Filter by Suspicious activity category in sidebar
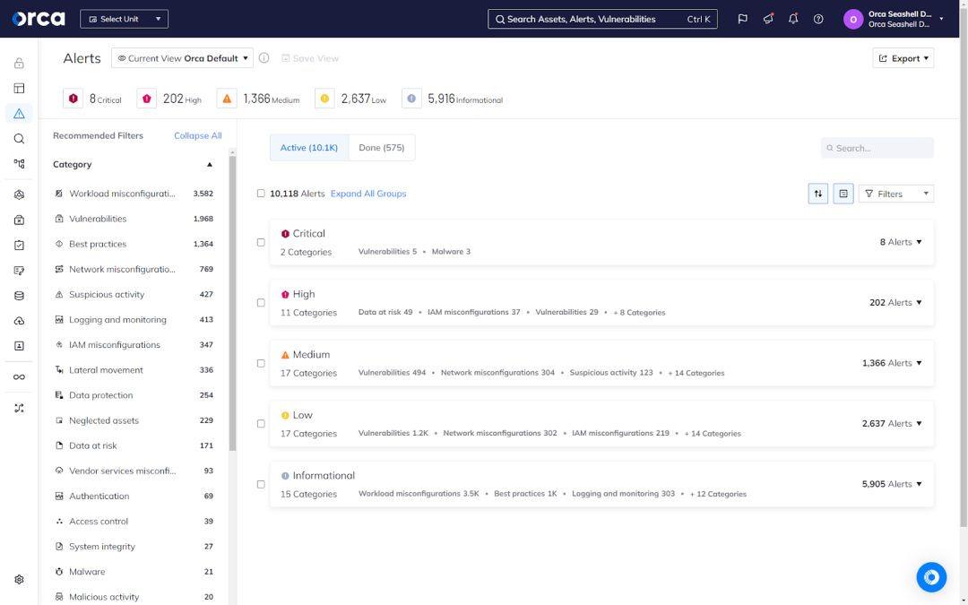This screenshot has height=605, width=968. [134, 295]
